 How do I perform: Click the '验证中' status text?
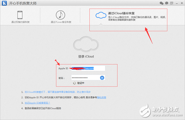pyautogui.click(x=81, y=83)
